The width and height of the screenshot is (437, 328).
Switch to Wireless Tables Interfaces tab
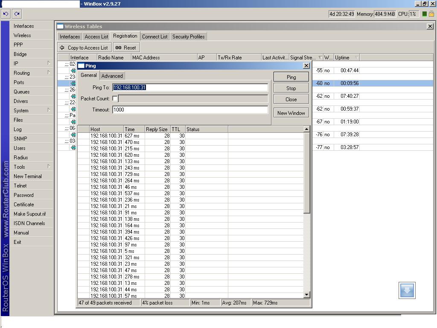pos(70,37)
